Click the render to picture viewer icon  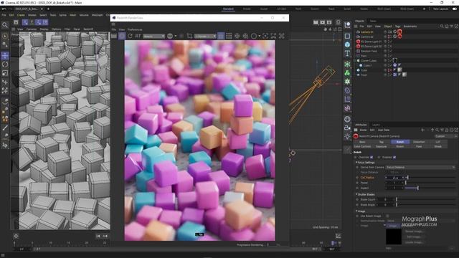coord(322,22)
